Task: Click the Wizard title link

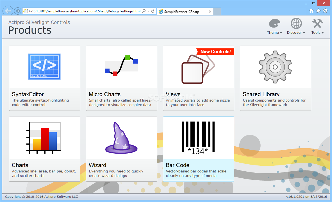Action: pos(97,165)
